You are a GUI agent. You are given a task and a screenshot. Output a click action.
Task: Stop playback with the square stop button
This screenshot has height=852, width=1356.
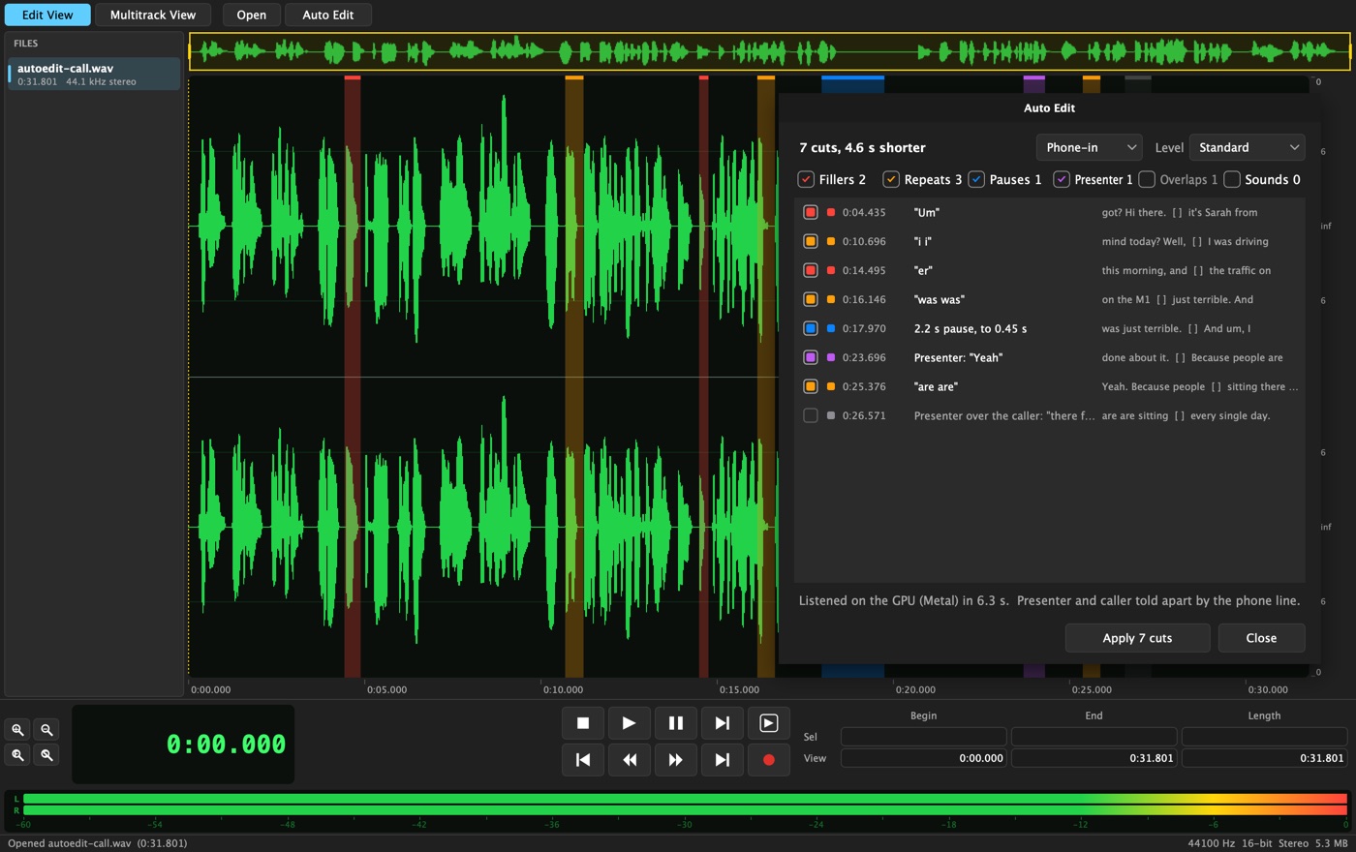click(583, 723)
